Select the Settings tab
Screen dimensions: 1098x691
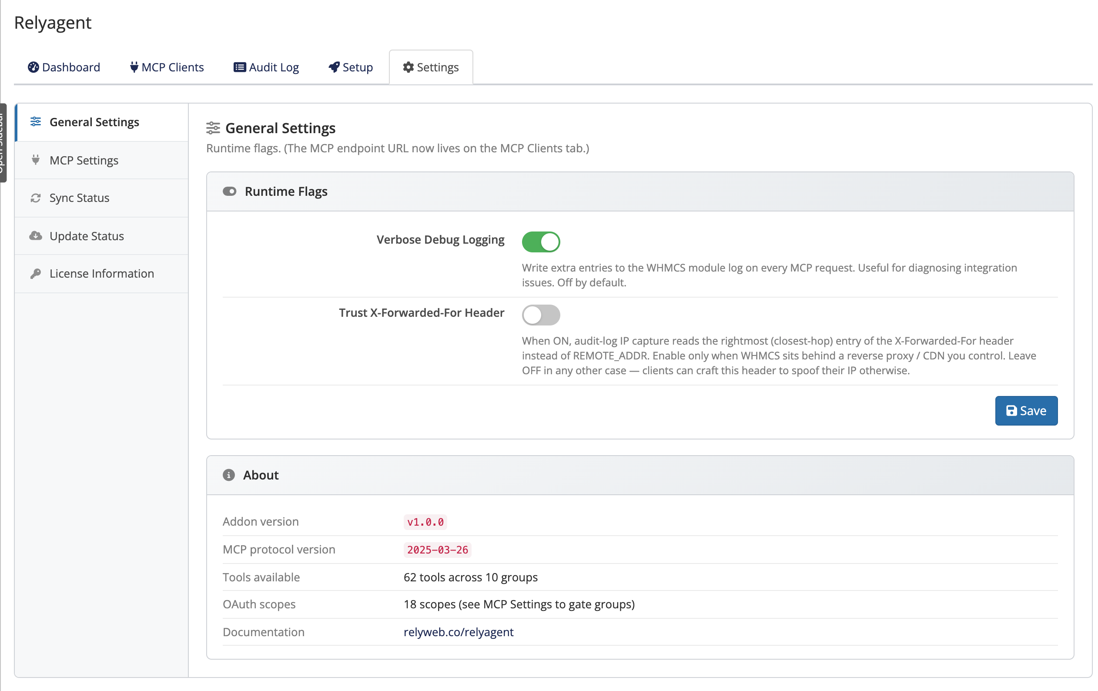coord(431,67)
